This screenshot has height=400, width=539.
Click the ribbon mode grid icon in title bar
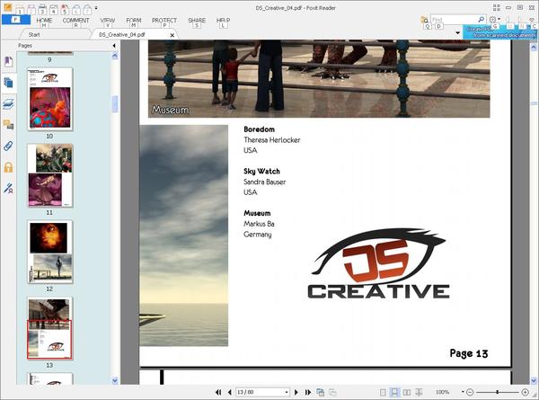pos(497,7)
